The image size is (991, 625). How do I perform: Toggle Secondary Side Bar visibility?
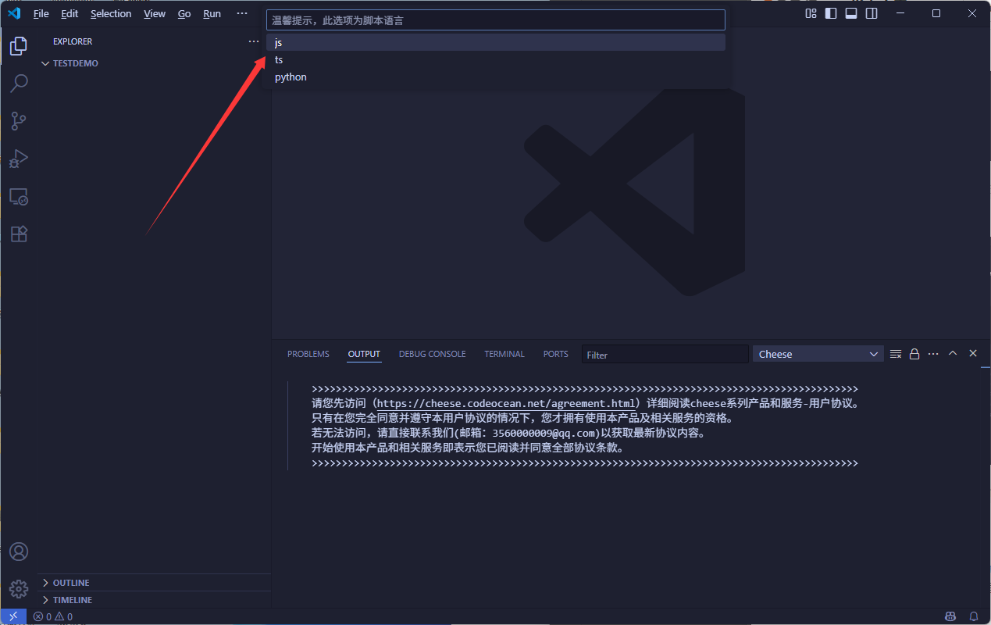pyautogui.click(x=872, y=13)
